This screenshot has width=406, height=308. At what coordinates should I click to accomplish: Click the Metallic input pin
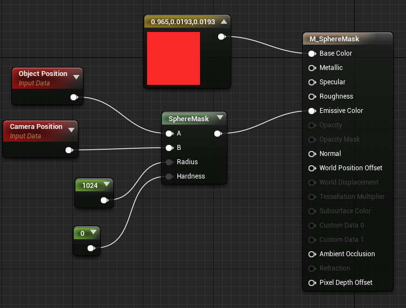(312, 68)
